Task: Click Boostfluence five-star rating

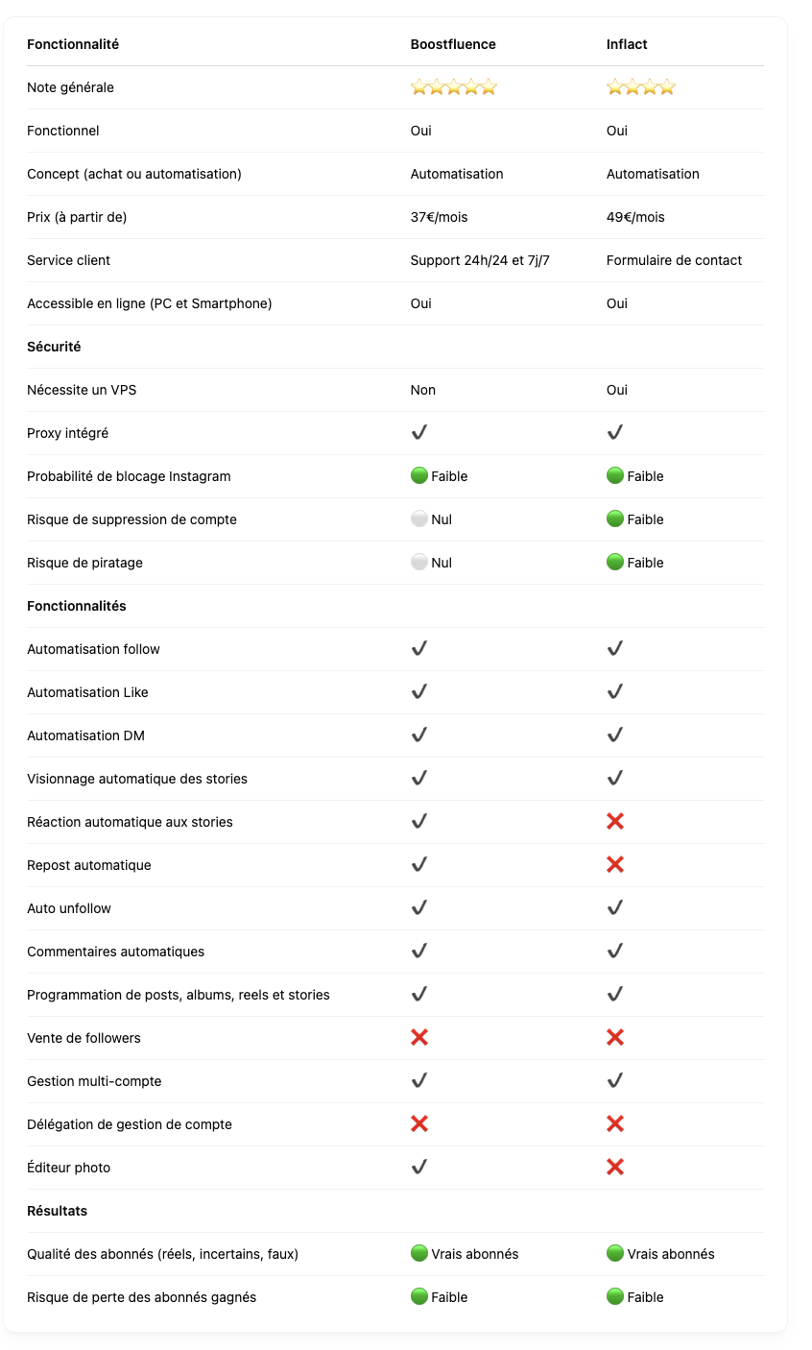Action: (454, 87)
